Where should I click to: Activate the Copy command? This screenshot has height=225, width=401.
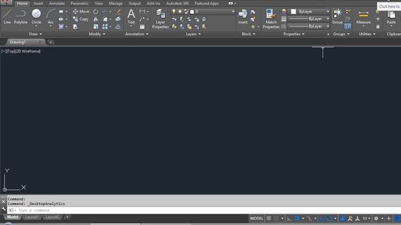tap(81, 19)
